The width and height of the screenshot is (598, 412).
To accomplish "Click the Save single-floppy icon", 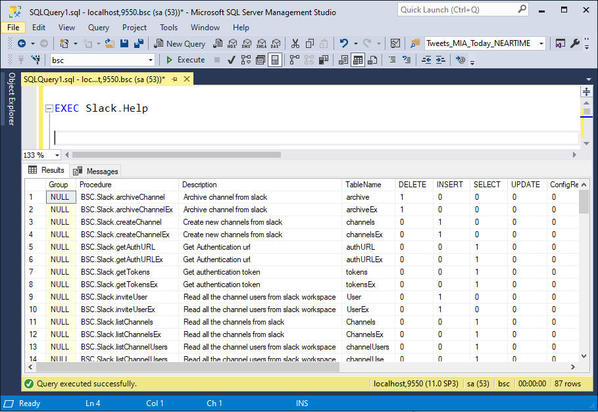I will (x=124, y=44).
